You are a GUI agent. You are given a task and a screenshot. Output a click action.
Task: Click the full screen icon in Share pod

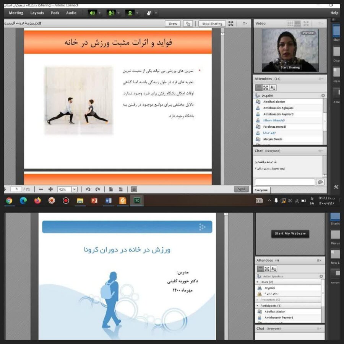(x=231, y=24)
